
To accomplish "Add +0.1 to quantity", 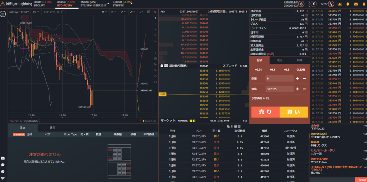I will pyautogui.click(x=272, y=70).
